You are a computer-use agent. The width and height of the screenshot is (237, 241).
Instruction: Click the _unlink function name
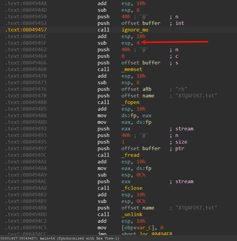click(132, 214)
